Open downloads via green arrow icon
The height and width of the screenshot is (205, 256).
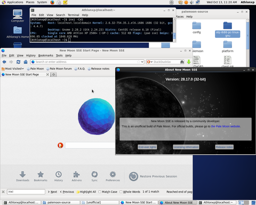pos(189,62)
